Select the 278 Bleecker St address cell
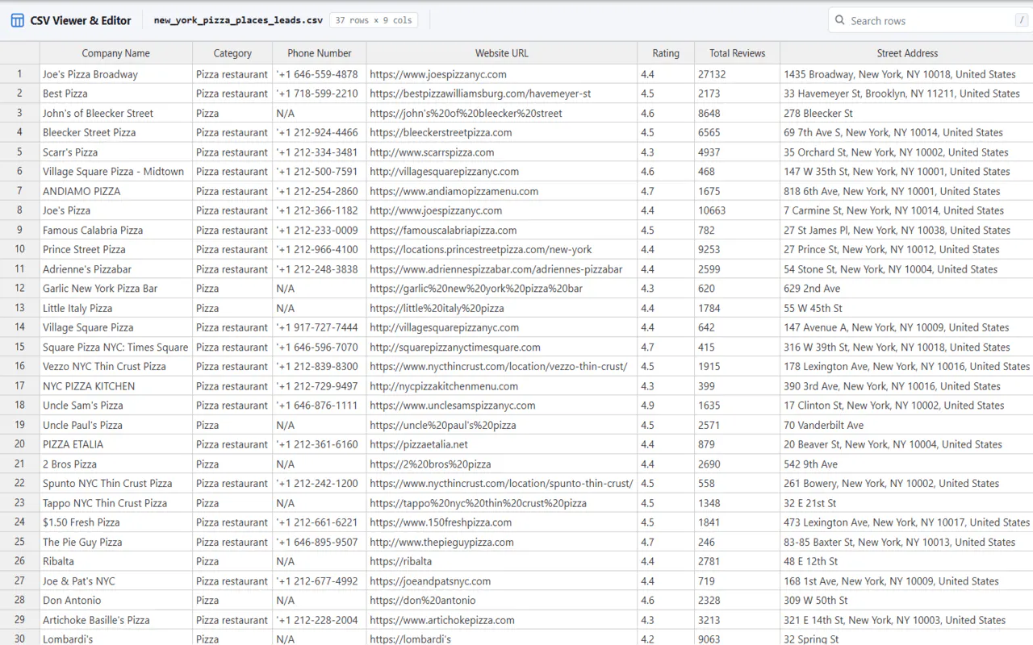The height and width of the screenshot is (645, 1033). click(x=907, y=113)
